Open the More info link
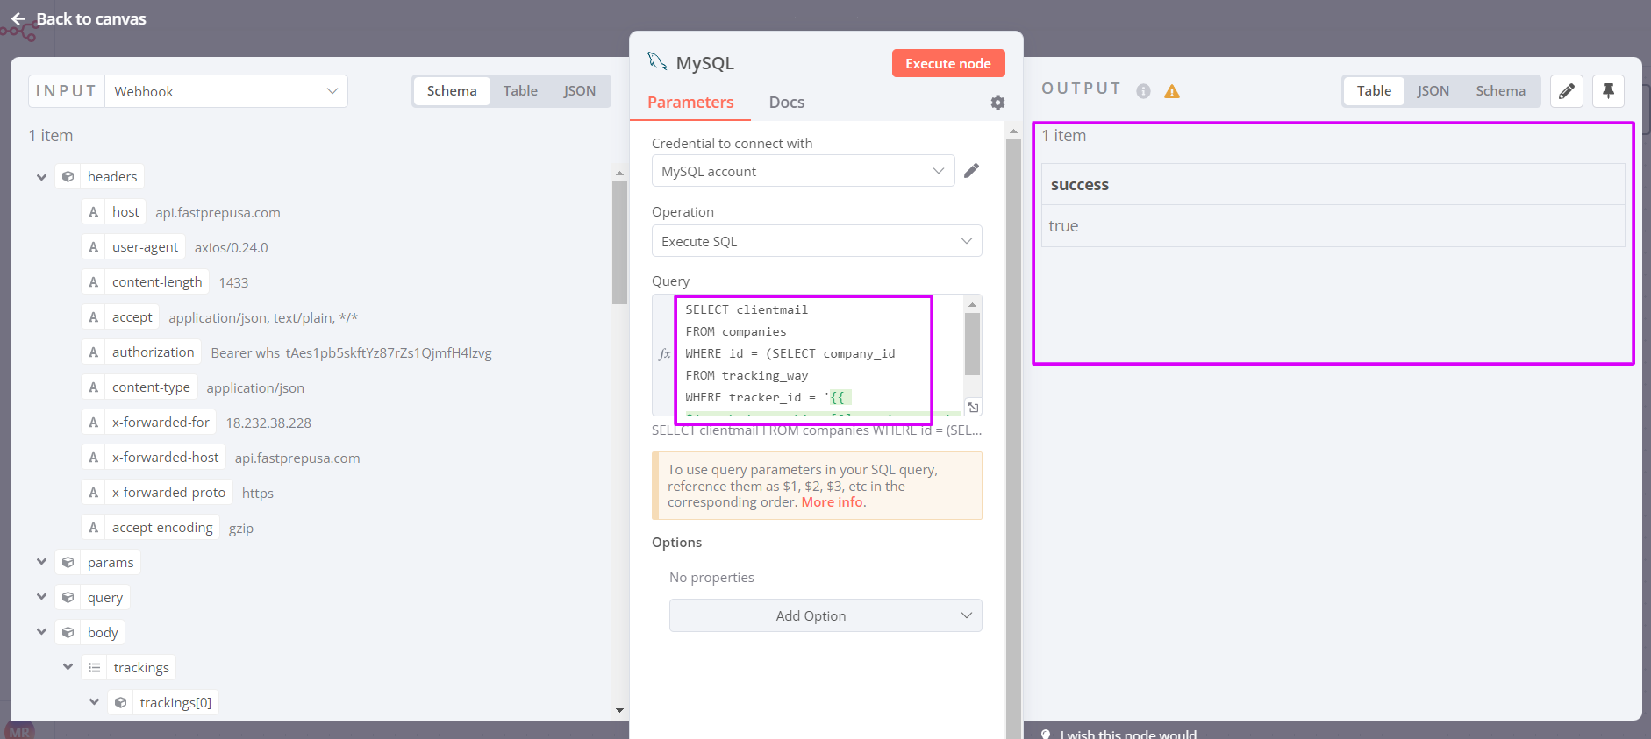The image size is (1651, 739). pos(832,502)
